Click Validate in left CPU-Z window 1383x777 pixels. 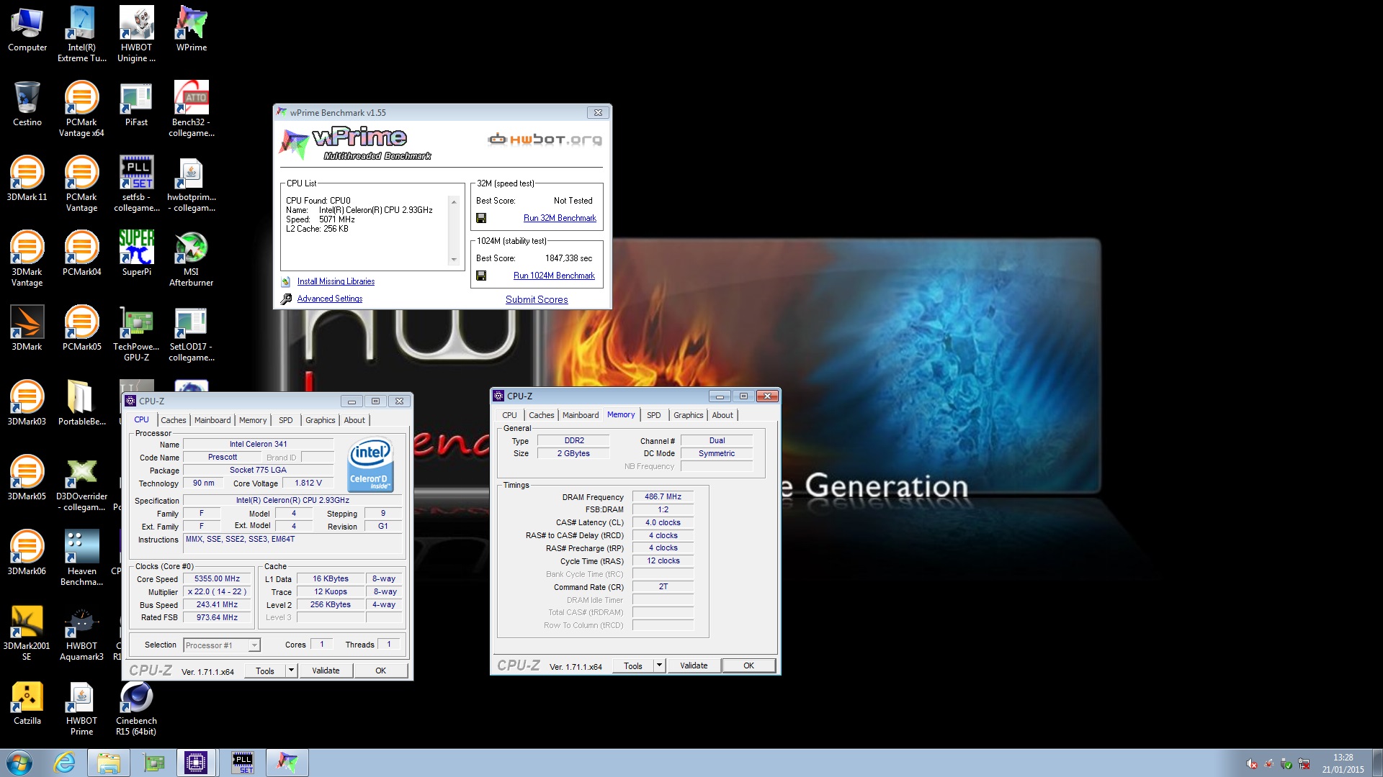[326, 671]
